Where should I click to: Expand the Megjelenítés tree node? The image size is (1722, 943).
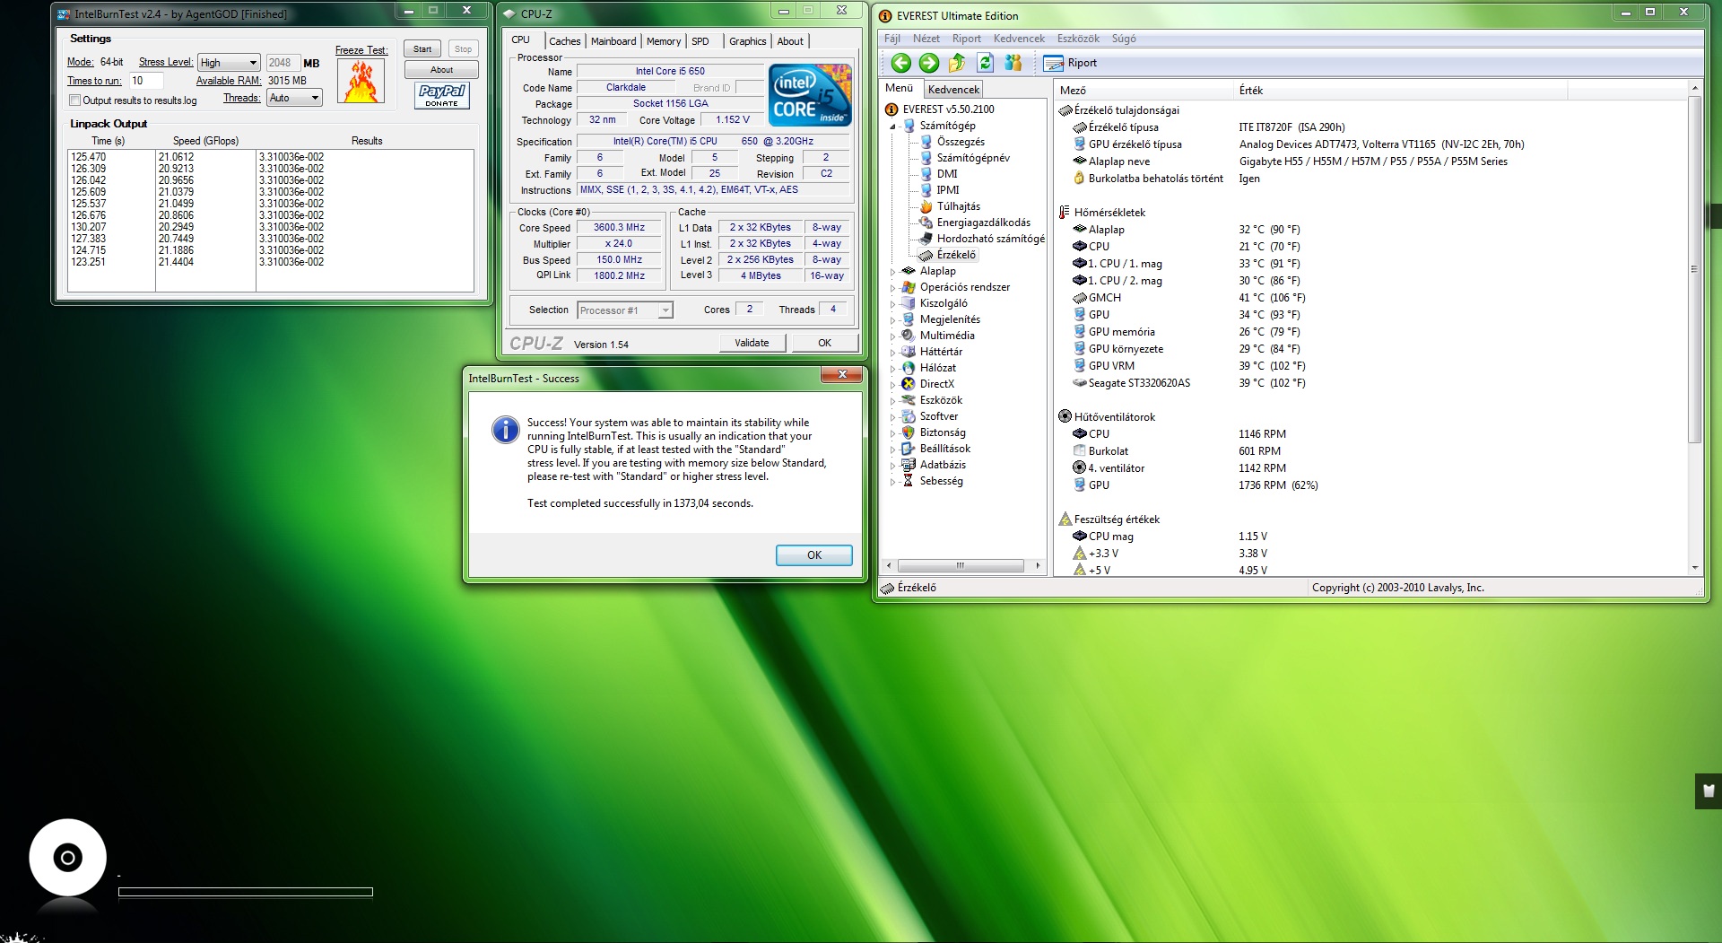click(892, 320)
